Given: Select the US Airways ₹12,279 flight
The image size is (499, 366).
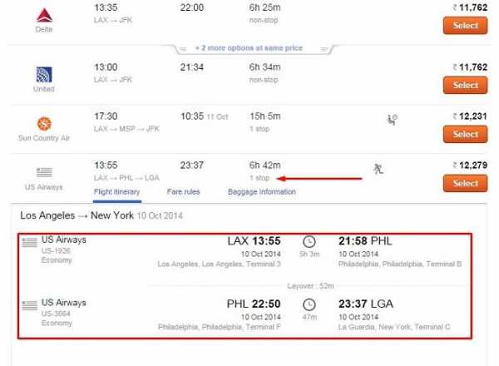Looking at the screenshot, I should coord(465,183).
